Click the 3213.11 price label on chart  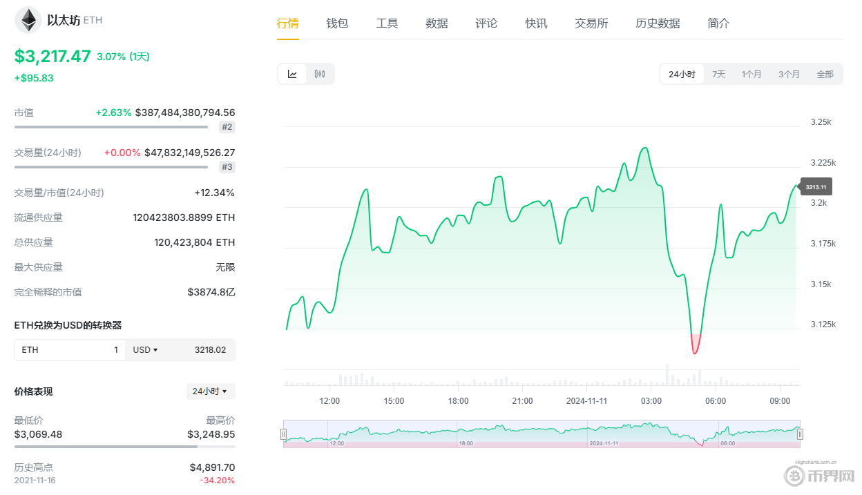816,187
